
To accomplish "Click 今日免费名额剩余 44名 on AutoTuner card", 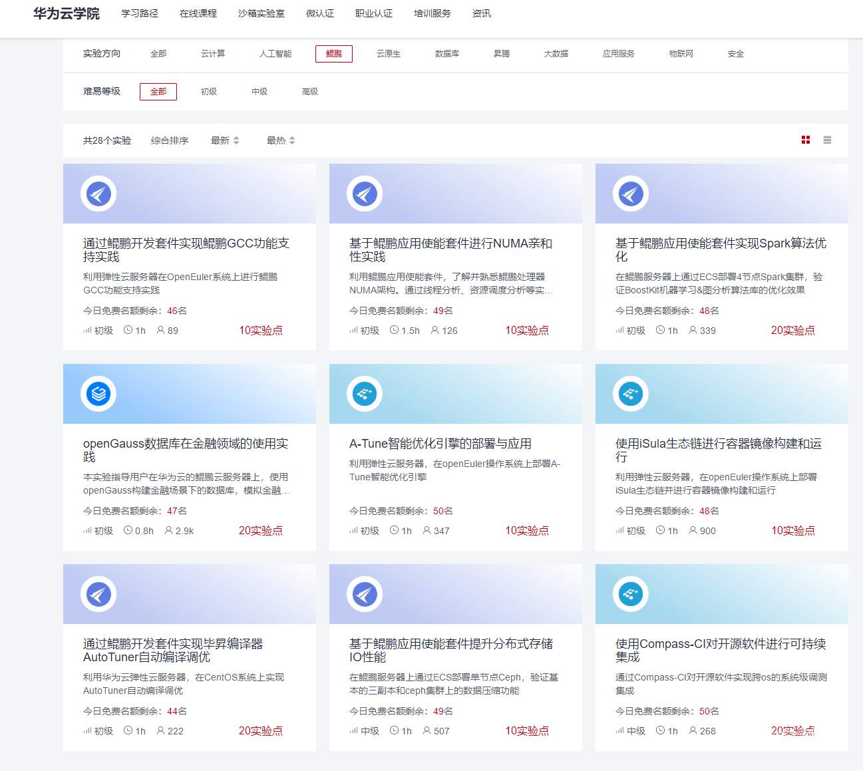I will (135, 711).
